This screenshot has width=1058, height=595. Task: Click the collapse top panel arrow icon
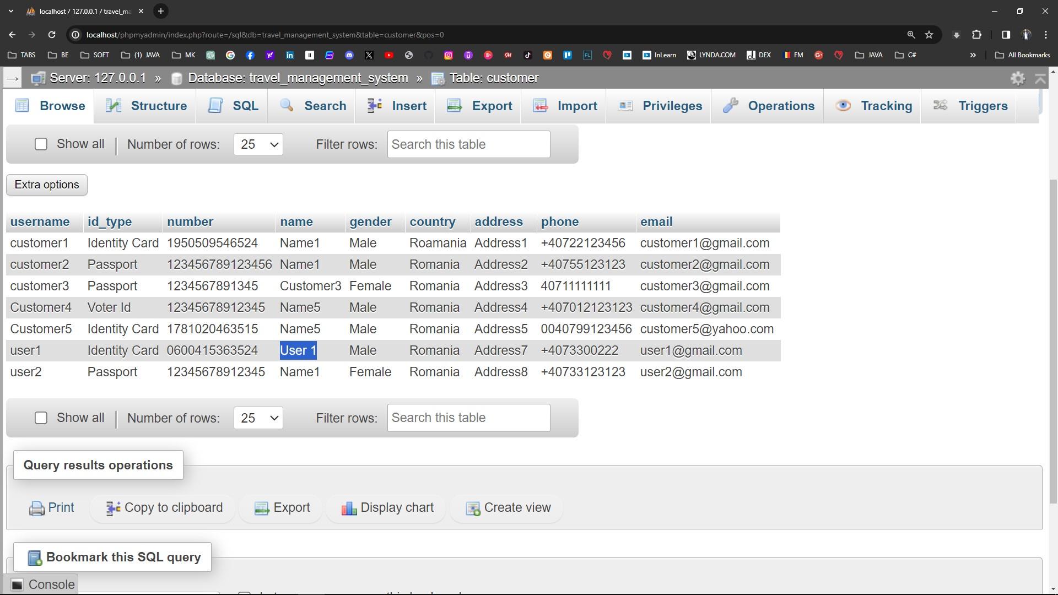click(x=1040, y=78)
